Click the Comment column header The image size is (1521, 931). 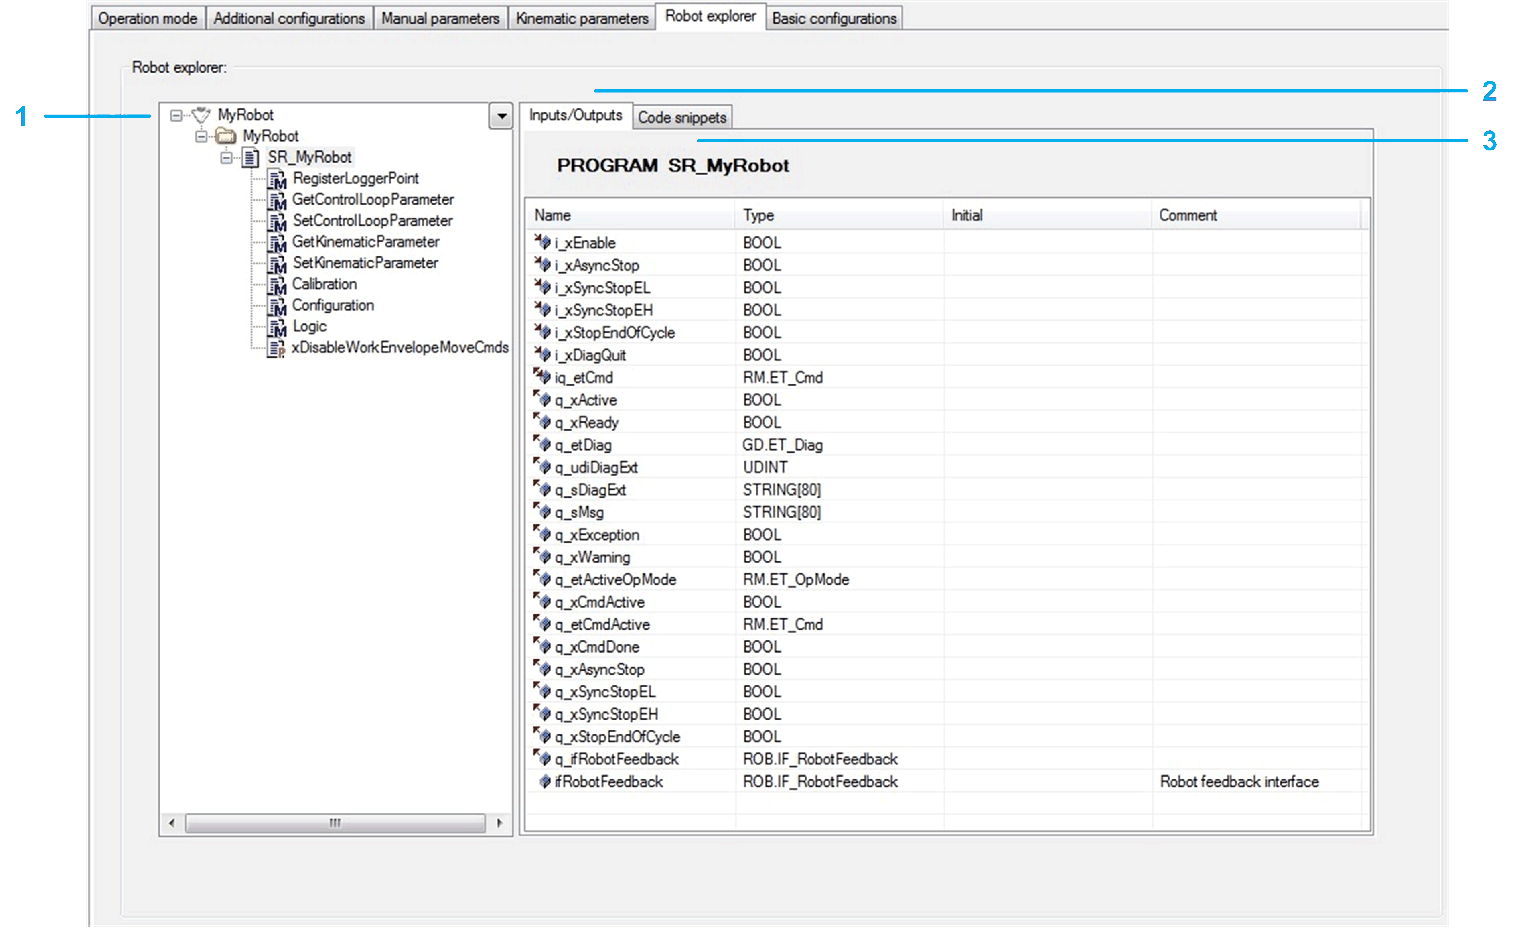point(1256,215)
